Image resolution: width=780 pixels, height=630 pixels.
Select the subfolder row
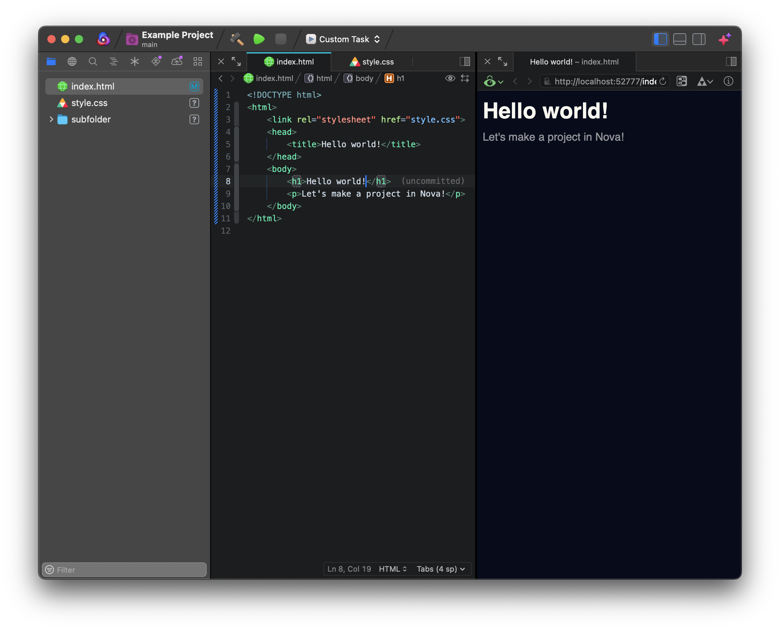pos(124,119)
